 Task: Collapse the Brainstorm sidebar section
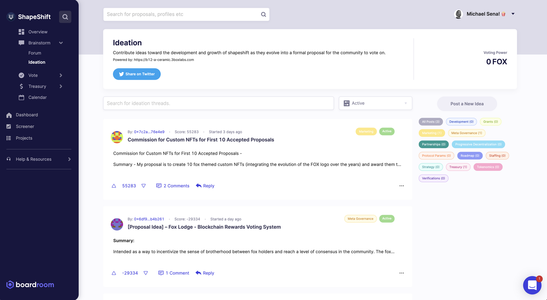pyautogui.click(x=61, y=43)
